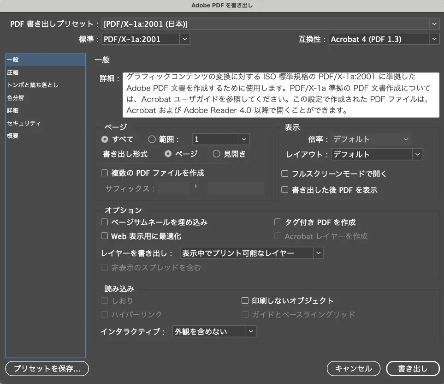Image resolution: width=444 pixels, height=384 pixels.
Task: Click the 書き出し button
Action: click(x=413, y=369)
